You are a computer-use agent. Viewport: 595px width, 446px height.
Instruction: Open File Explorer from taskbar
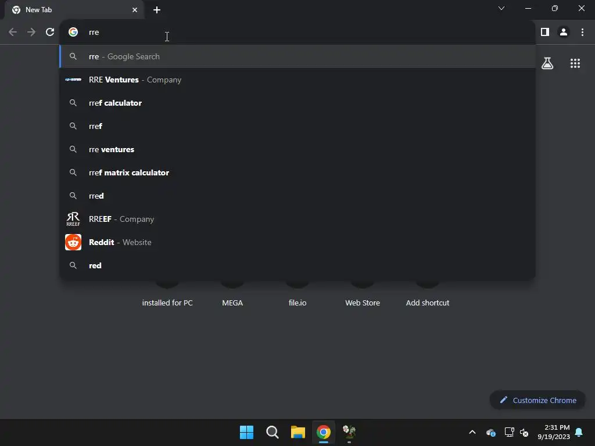pos(298,432)
